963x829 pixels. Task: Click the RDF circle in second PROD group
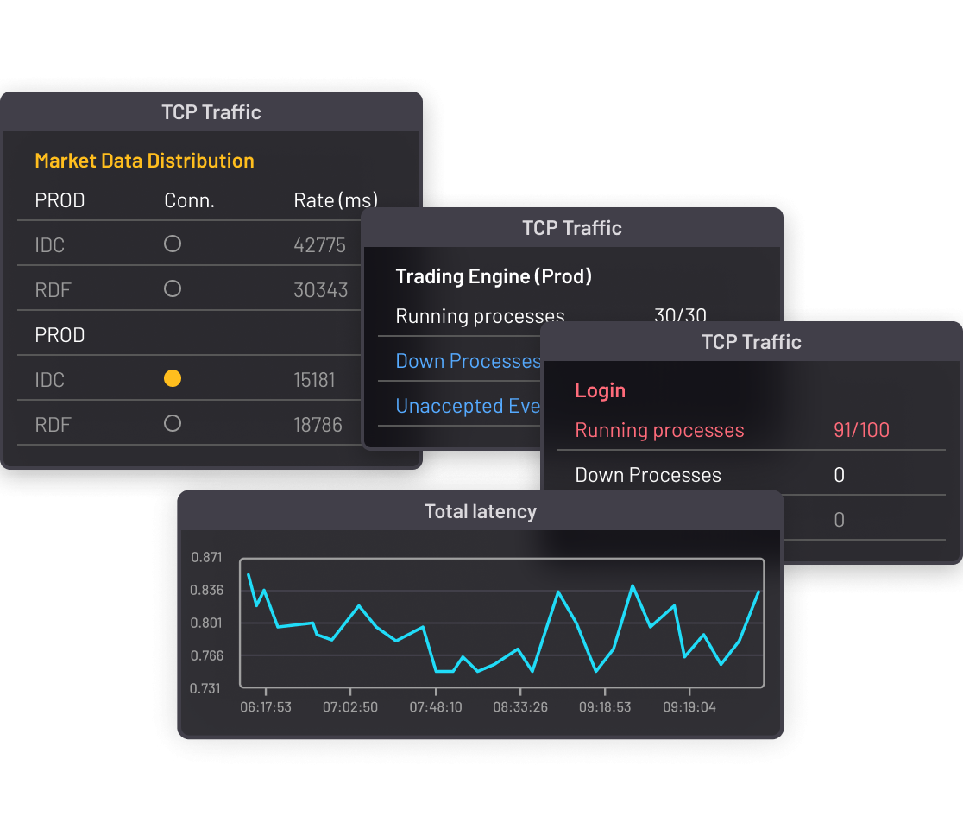click(x=172, y=423)
